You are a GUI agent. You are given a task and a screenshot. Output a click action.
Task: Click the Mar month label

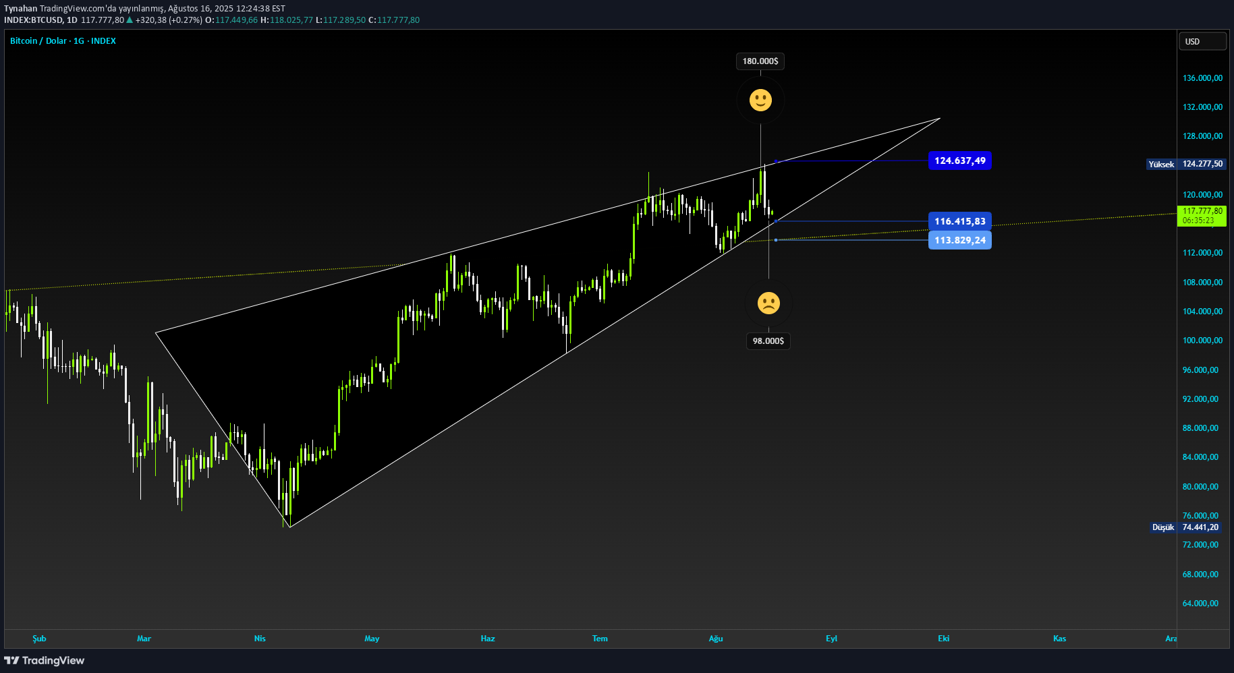[x=144, y=639]
